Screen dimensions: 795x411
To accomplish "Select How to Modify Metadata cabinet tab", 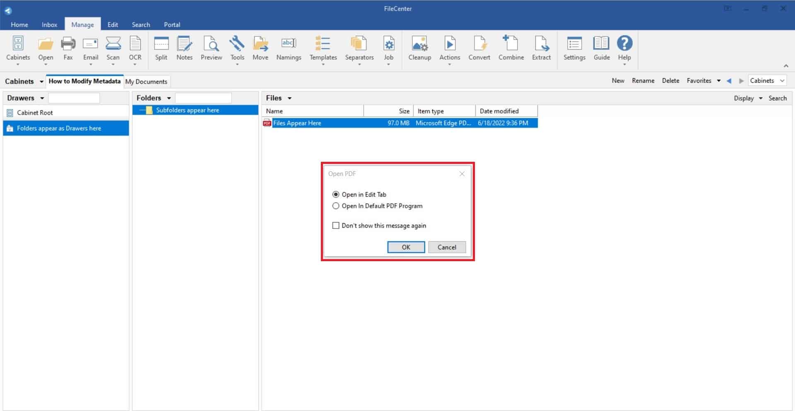I will 84,81.
